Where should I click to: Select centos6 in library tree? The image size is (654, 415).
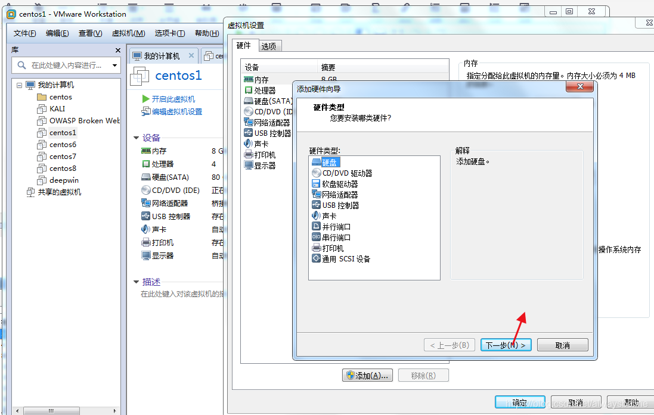[57, 145]
